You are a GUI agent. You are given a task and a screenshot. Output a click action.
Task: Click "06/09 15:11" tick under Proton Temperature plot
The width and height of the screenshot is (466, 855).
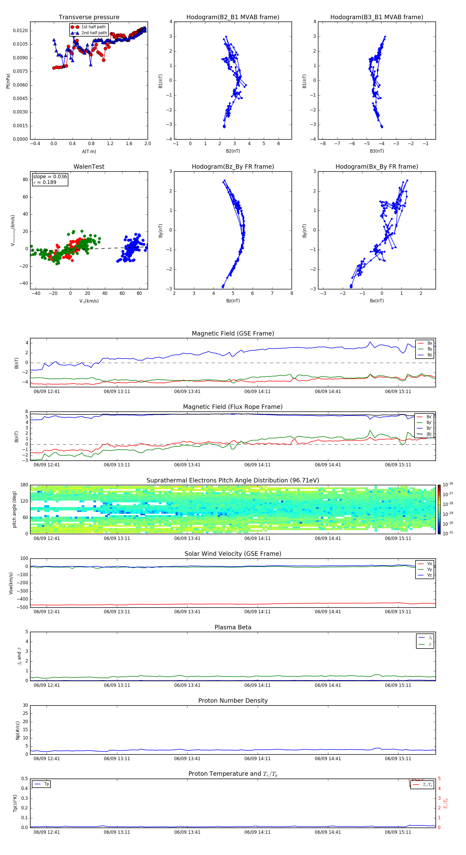click(398, 832)
